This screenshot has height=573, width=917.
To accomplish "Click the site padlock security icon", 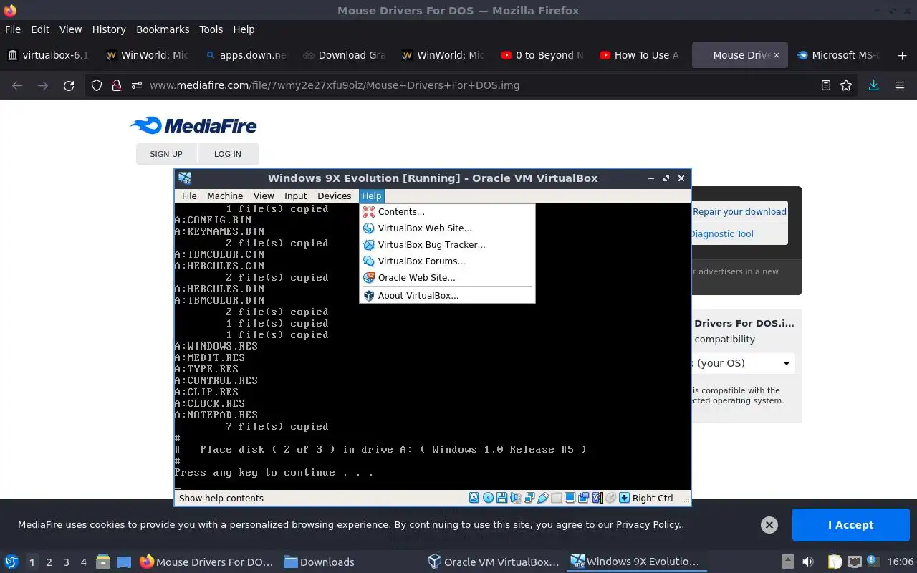I will 116,85.
